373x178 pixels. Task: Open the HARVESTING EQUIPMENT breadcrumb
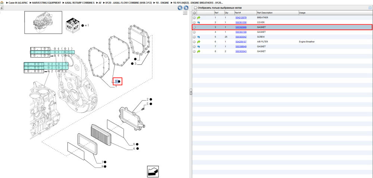[46, 3]
